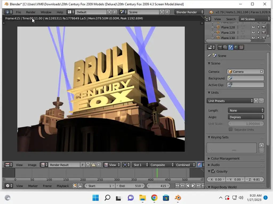This screenshot has width=273, height=204.
Task: Unlink the Render Result image with X
Action: click(x=99, y=165)
